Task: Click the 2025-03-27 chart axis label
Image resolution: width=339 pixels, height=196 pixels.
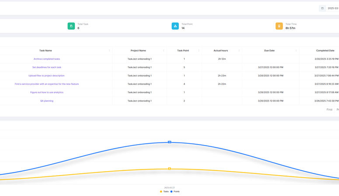Action: 170,188
